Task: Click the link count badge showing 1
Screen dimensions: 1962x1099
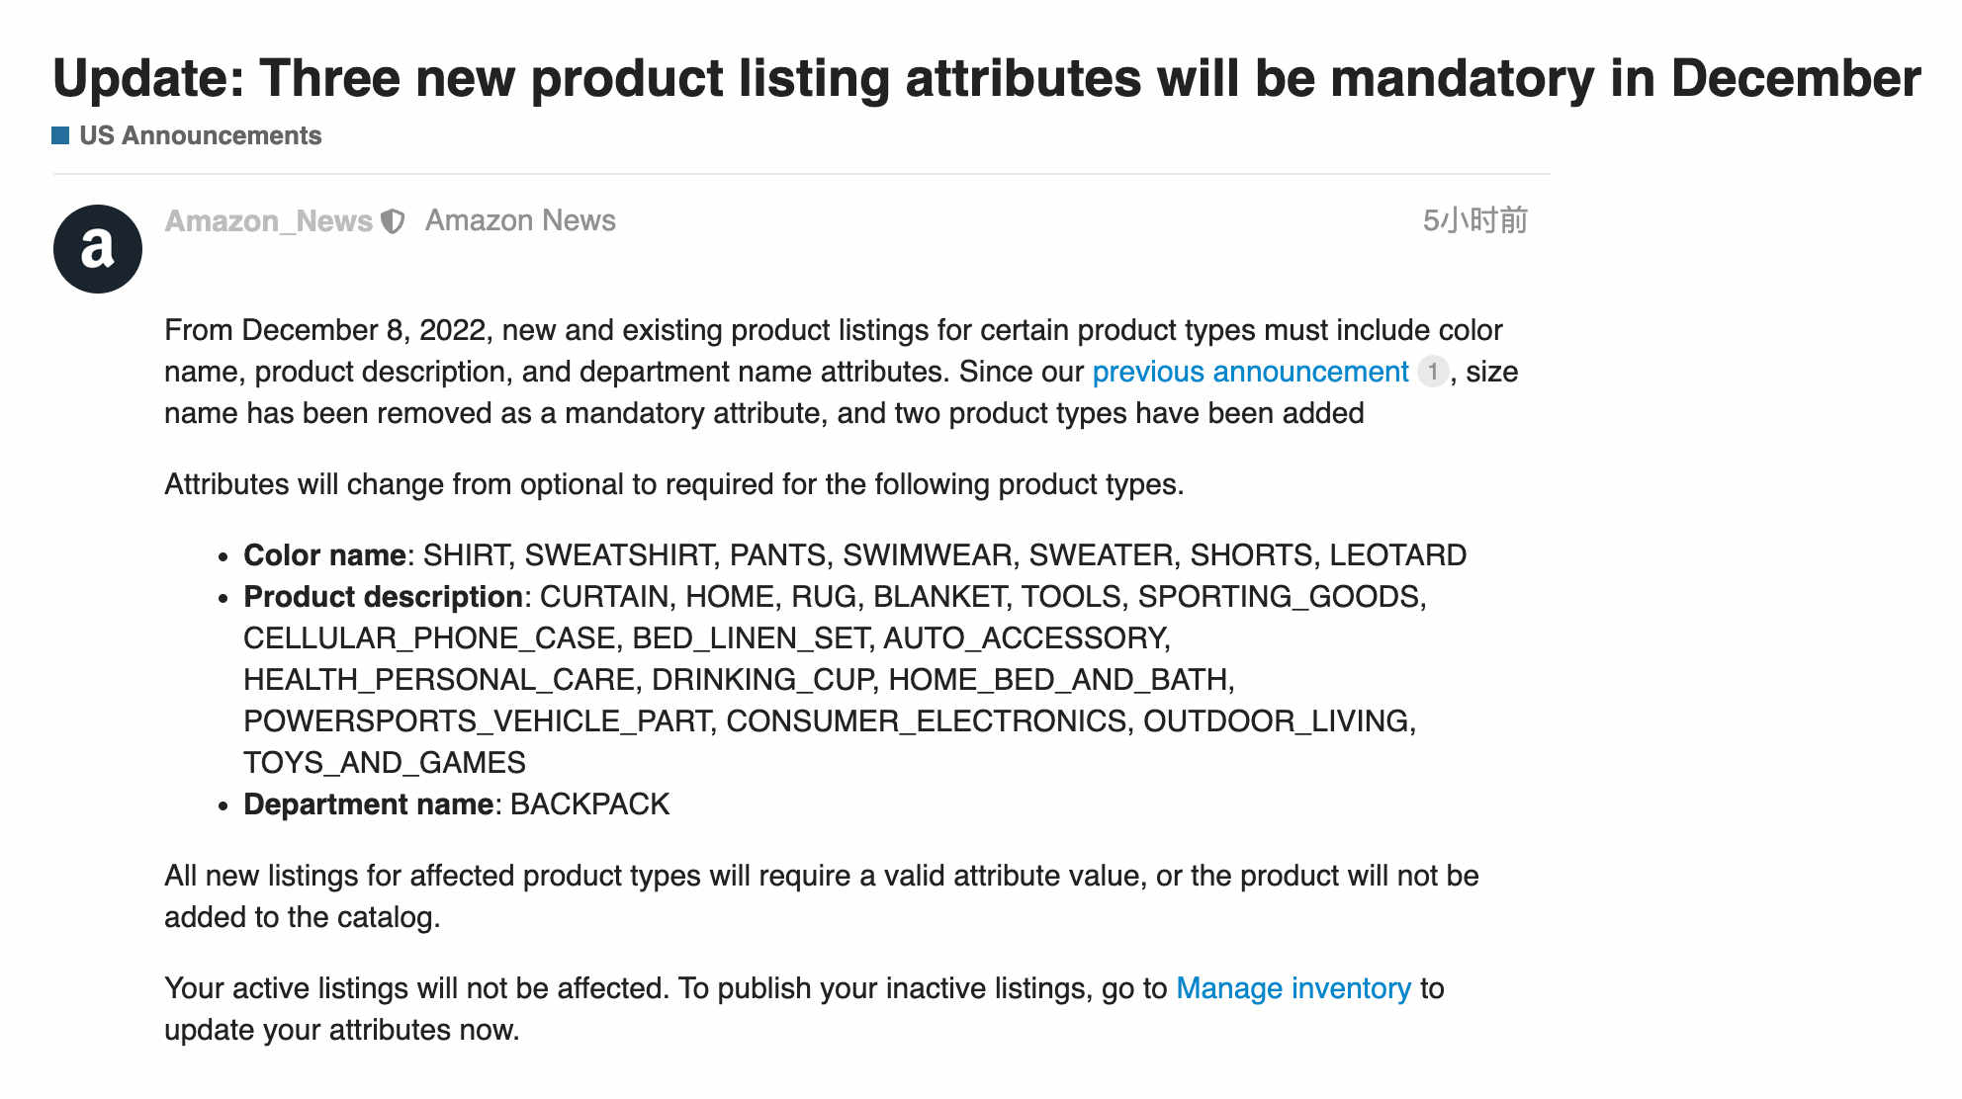Action: pyautogui.click(x=1432, y=372)
